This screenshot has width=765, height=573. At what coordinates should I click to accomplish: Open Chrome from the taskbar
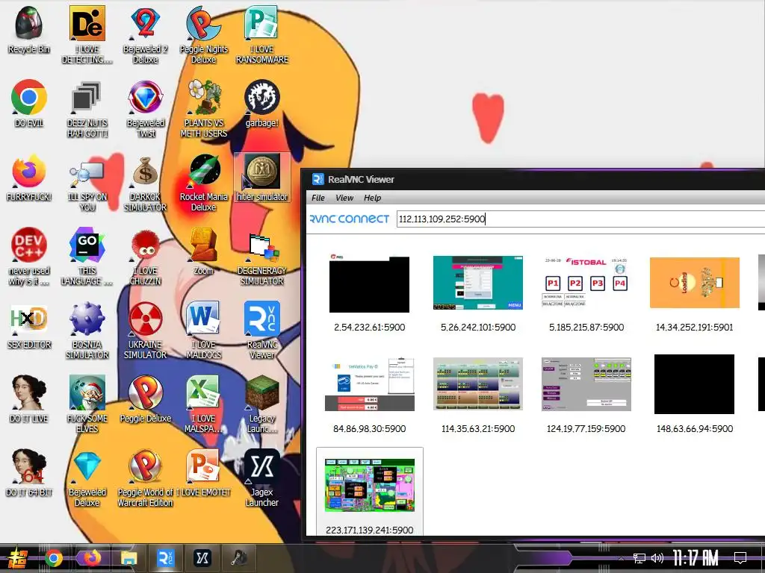(x=54, y=558)
